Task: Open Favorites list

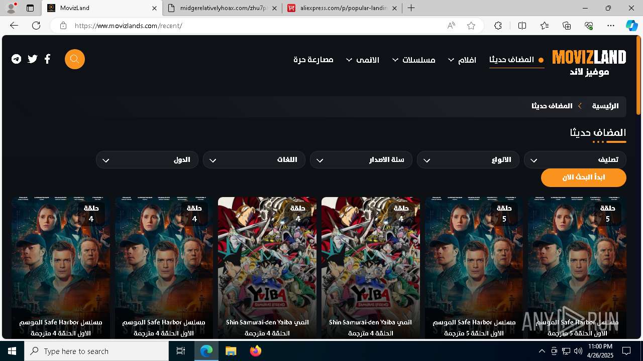Action: [545, 26]
